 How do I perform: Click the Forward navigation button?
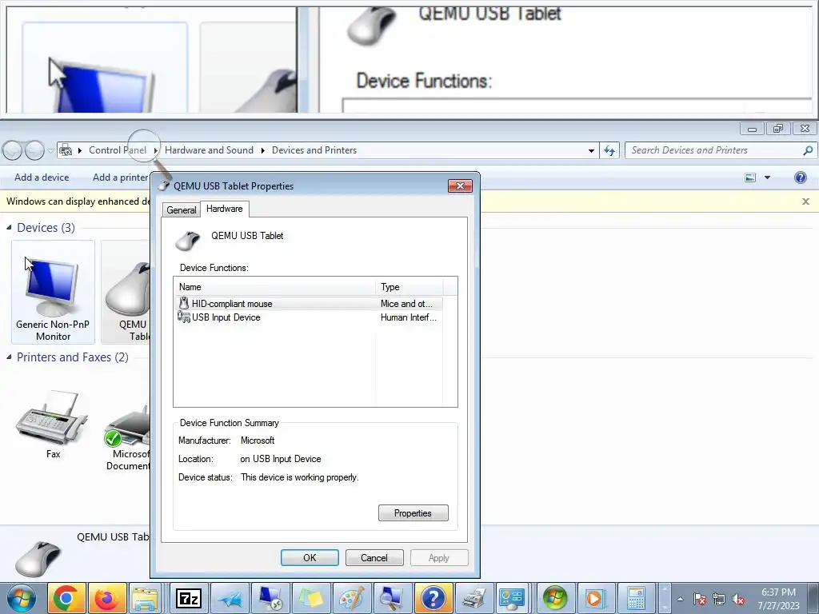click(x=34, y=150)
